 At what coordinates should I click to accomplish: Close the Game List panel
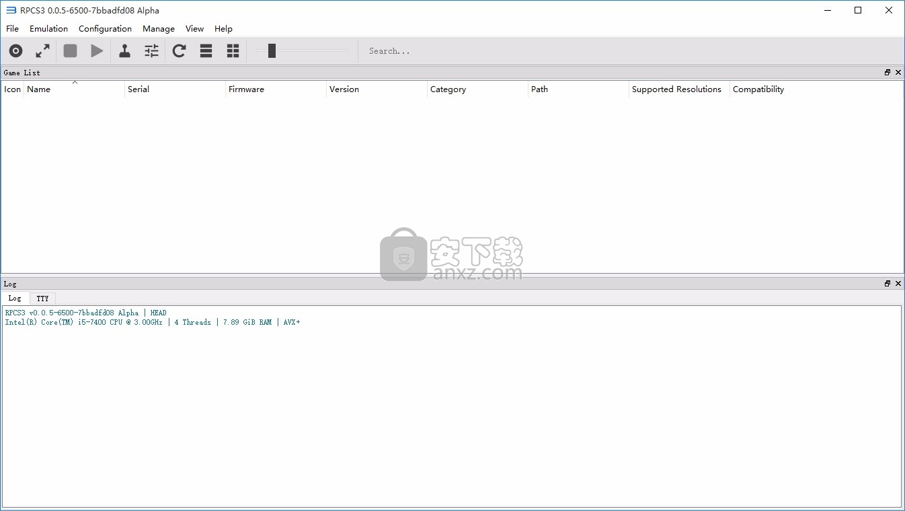[x=898, y=72]
